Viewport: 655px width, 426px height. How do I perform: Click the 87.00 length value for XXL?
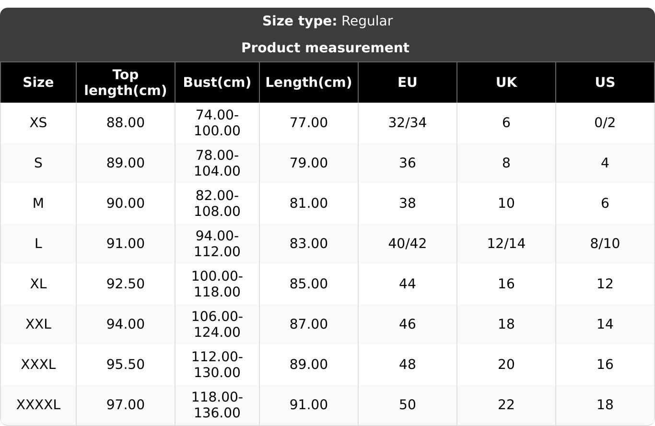click(x=309, y=324)
